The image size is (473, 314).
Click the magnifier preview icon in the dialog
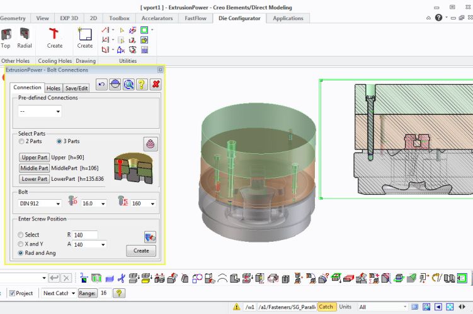129,84
